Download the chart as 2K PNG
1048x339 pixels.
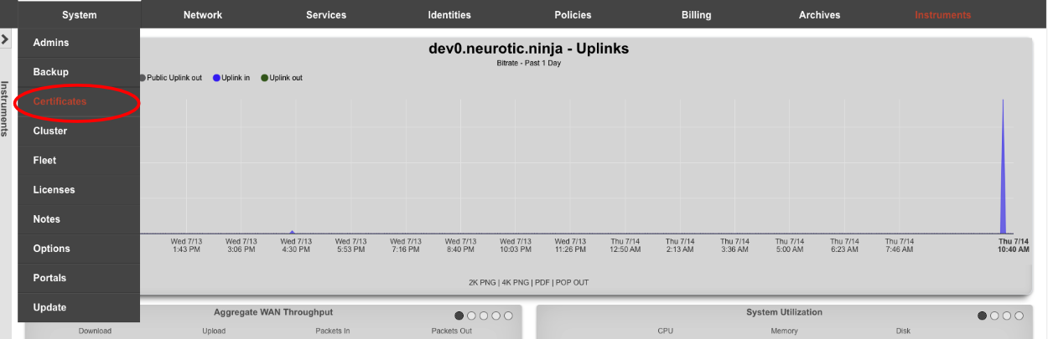pos(482,283)
